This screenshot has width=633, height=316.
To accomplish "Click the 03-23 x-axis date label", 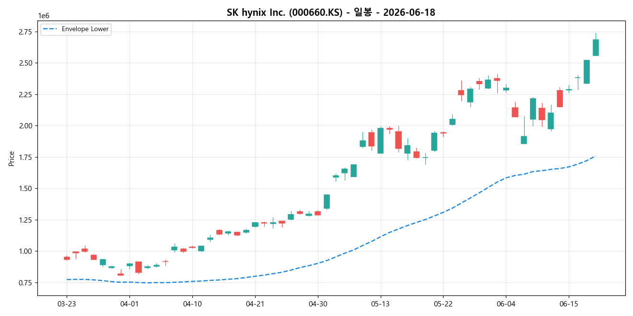I will point(67,304).
